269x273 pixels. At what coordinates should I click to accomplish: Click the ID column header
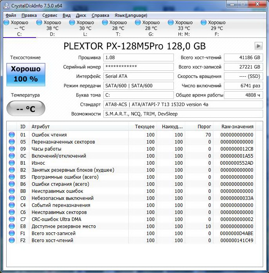[x=23, y=127]
